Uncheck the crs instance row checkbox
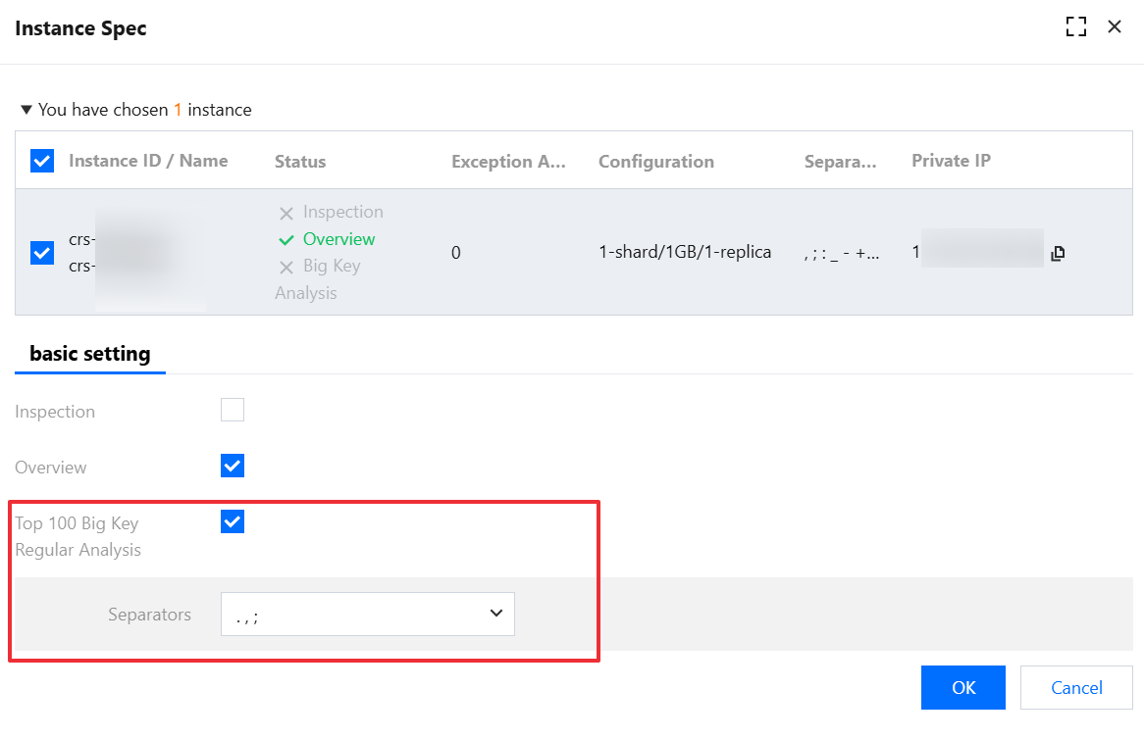 [42, 253]
